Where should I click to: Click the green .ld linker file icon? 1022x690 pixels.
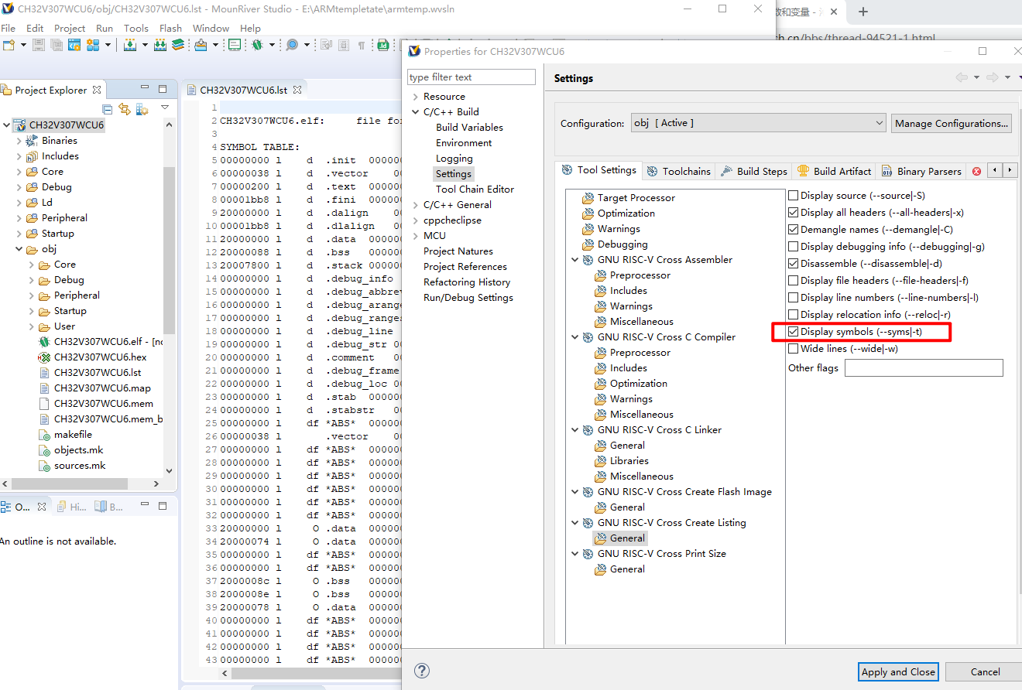pos(382,45)
